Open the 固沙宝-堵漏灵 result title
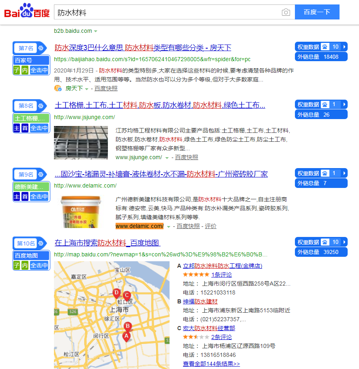Image resolution: width=359 pixels, height=369 pixels. click(x=161, y=174)
